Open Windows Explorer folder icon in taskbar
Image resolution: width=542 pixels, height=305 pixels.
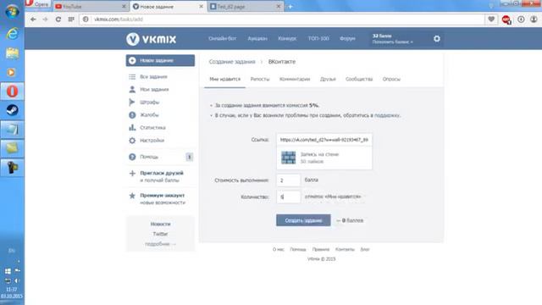[12, 53]
